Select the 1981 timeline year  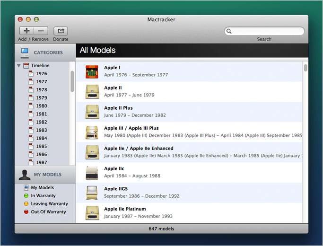[42, 114]
